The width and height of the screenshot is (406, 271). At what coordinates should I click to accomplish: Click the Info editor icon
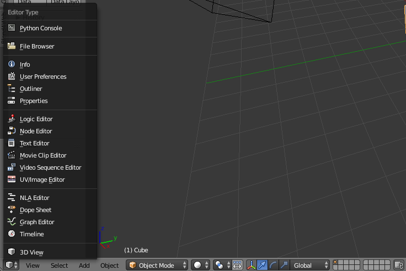12,64
